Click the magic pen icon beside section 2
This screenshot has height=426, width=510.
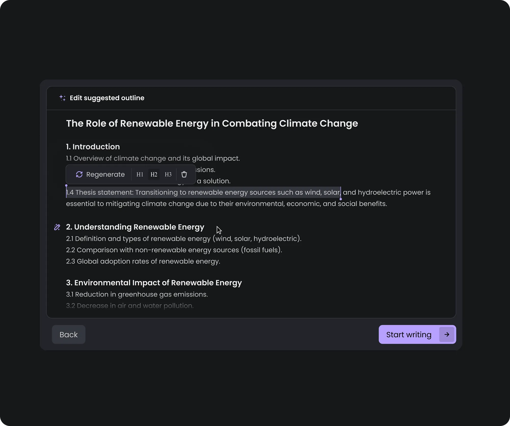click(x=57, y=227)
